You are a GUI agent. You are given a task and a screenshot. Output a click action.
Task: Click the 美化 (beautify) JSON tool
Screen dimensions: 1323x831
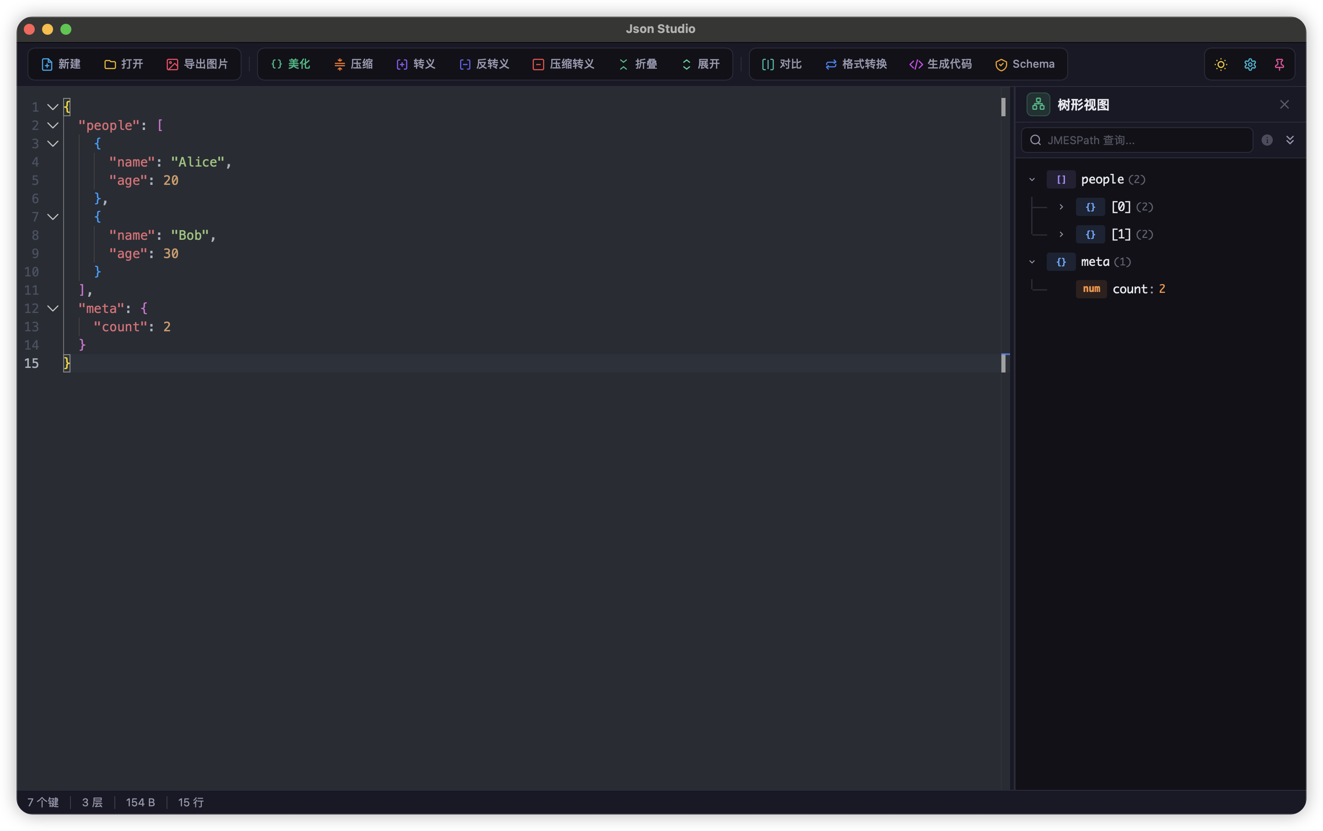point(290,64)
